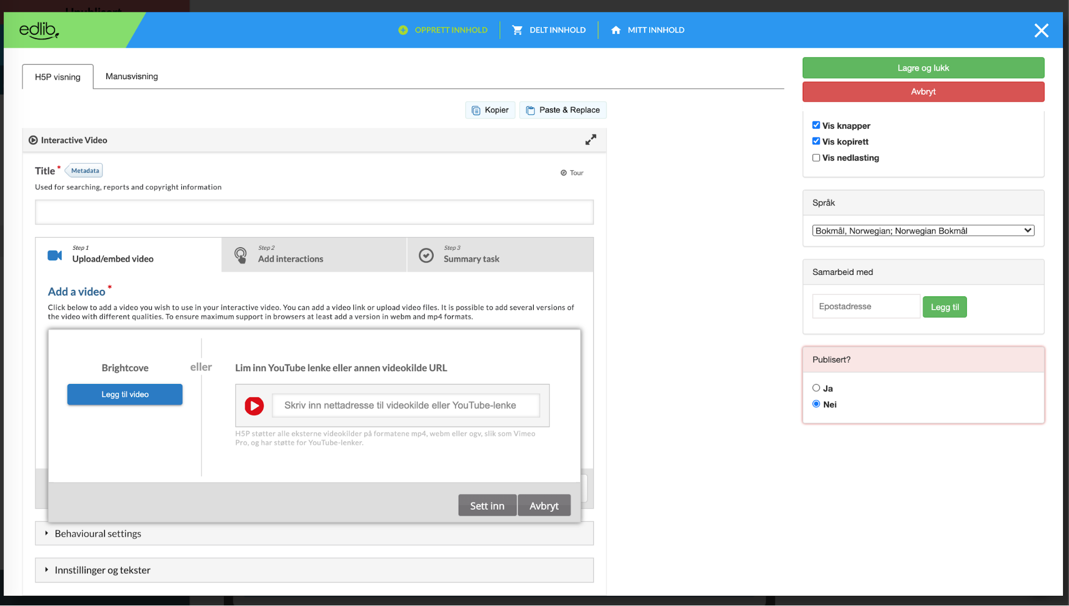Click the grey Avbryt button in the video dialog
This screenshot has width=1069, height=606.
(544, 505)
